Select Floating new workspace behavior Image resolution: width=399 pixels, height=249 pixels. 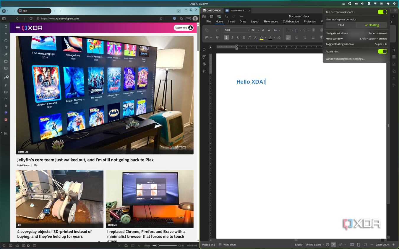tap(372, 25)
